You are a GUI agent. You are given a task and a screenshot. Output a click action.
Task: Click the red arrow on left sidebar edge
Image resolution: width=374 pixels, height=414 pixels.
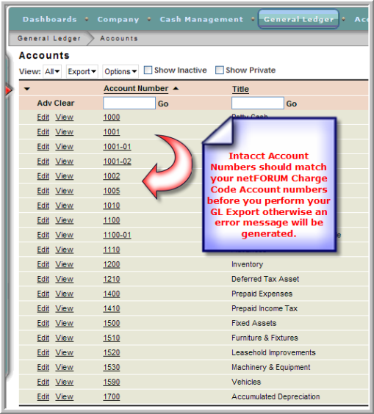[x=9, y=90]
